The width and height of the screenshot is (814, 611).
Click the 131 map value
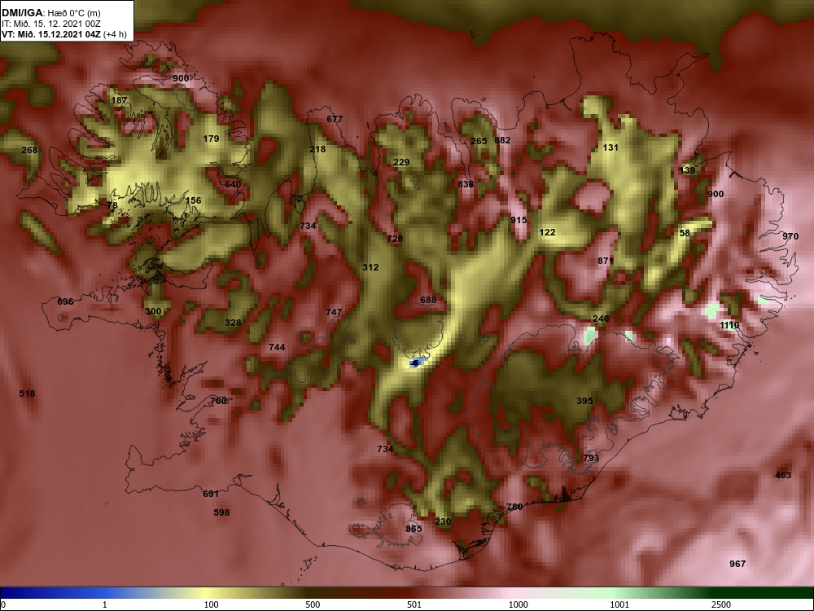610,148
